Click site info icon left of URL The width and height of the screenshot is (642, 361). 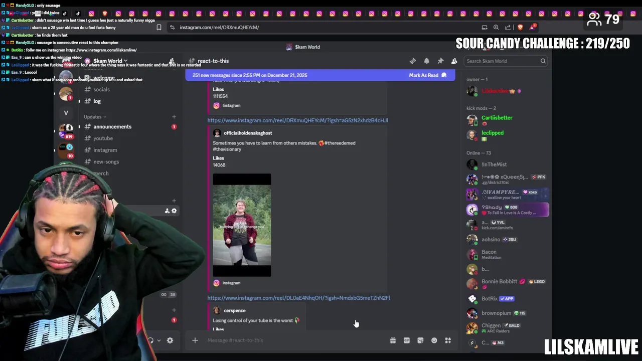(172, 28)
